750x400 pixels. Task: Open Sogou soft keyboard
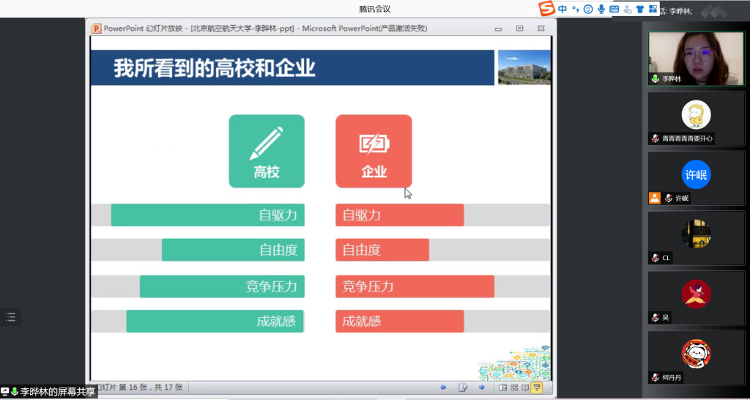[614, 9]
